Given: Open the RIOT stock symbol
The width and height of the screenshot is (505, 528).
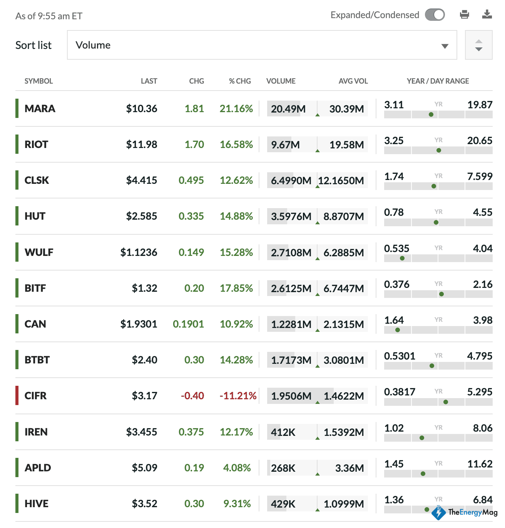Looking at the screenshot, I should click(x=36, y=145).
